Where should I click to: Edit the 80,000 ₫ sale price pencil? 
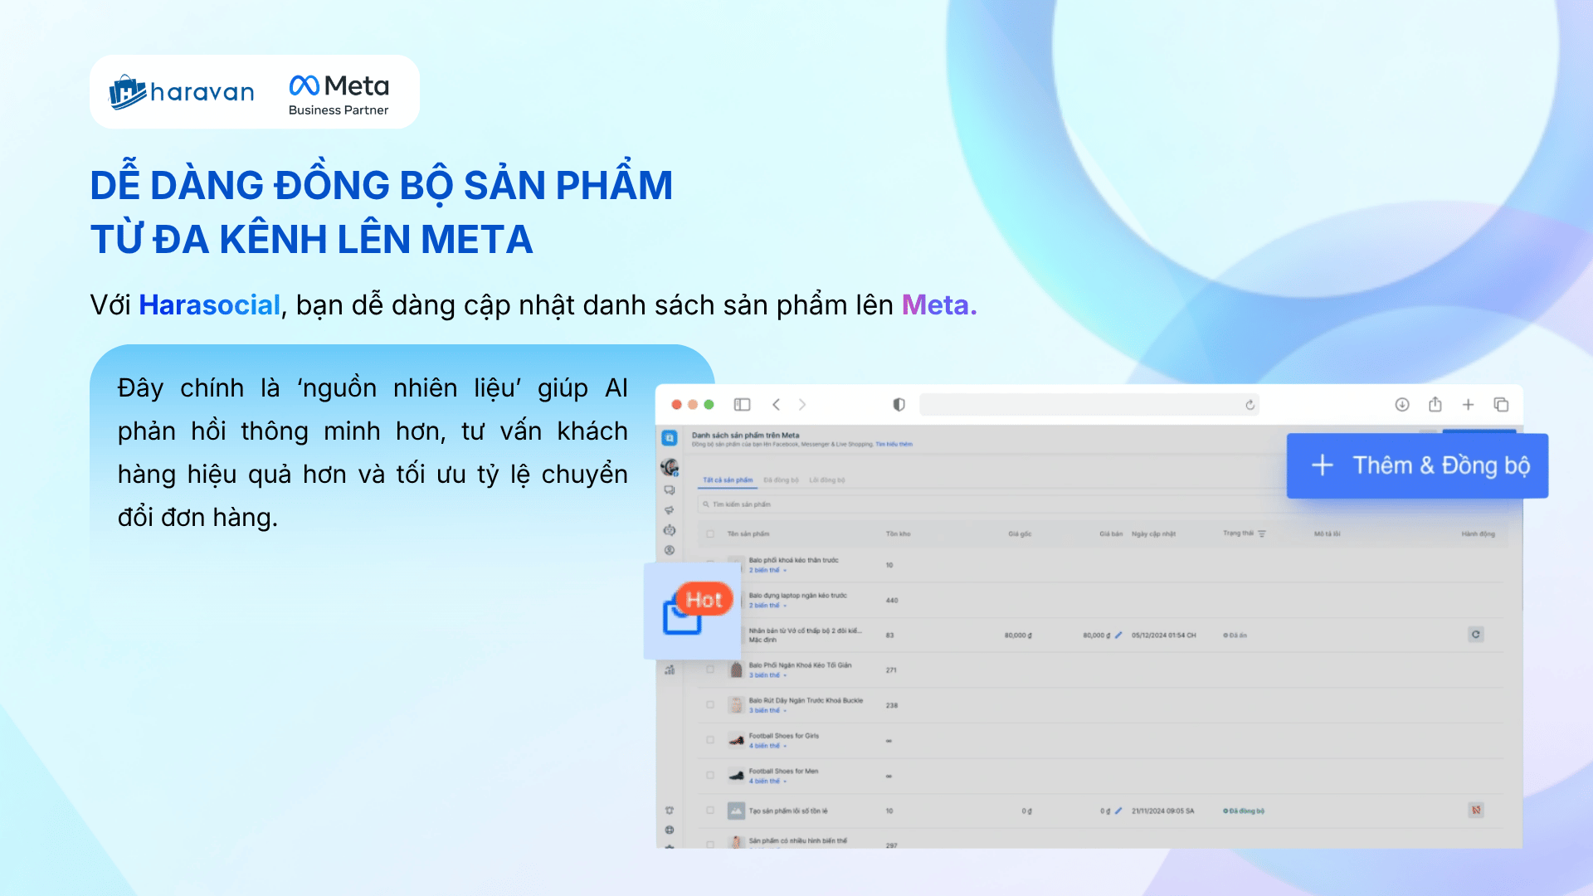1118,635
